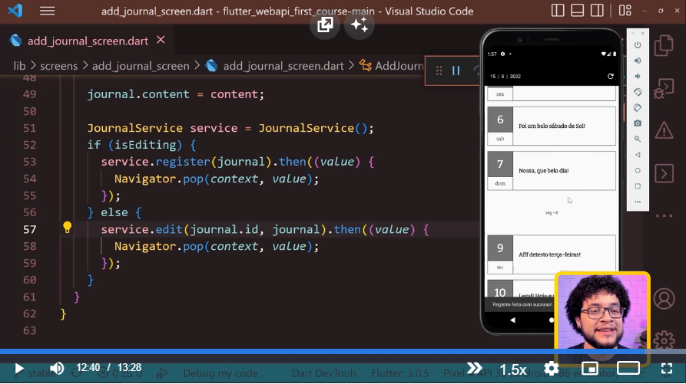Open the video settings gear menu
686x384 pixels.
(x=551, y=369)
